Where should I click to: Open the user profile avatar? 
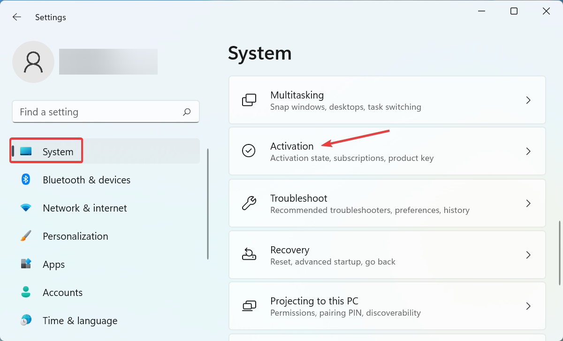click(x=33, y=62)
